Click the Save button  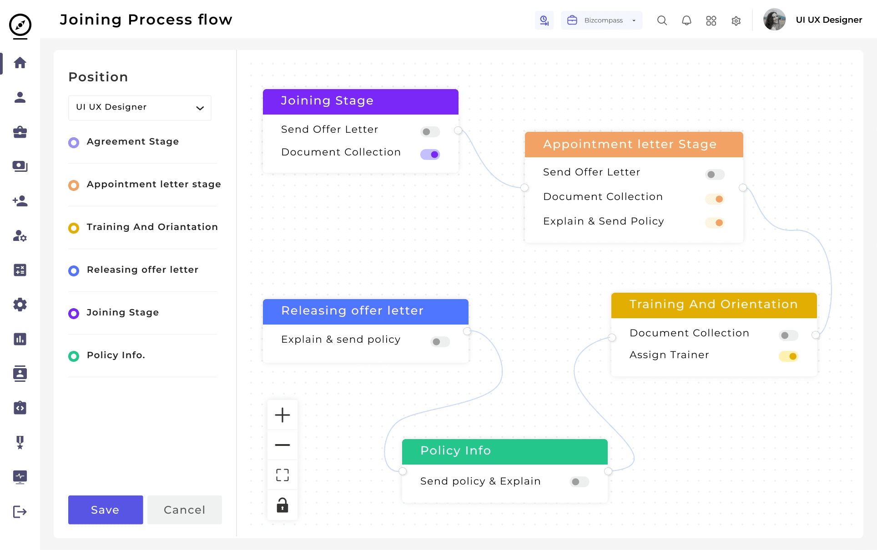(x=106, y=510)
